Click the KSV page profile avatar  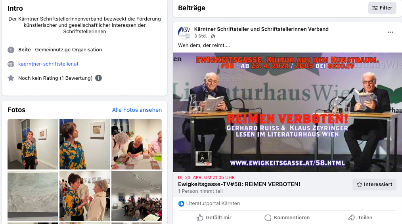tap(185, 32)
